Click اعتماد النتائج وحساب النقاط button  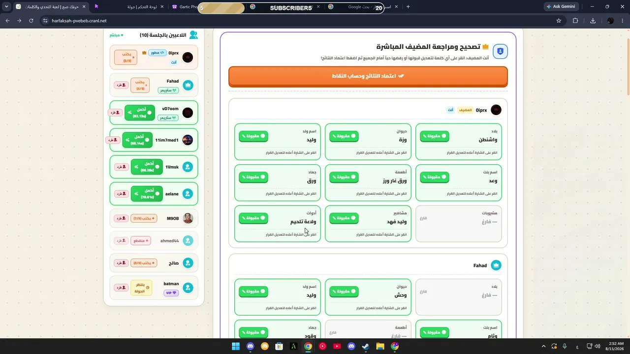click(x=368, y=77)
